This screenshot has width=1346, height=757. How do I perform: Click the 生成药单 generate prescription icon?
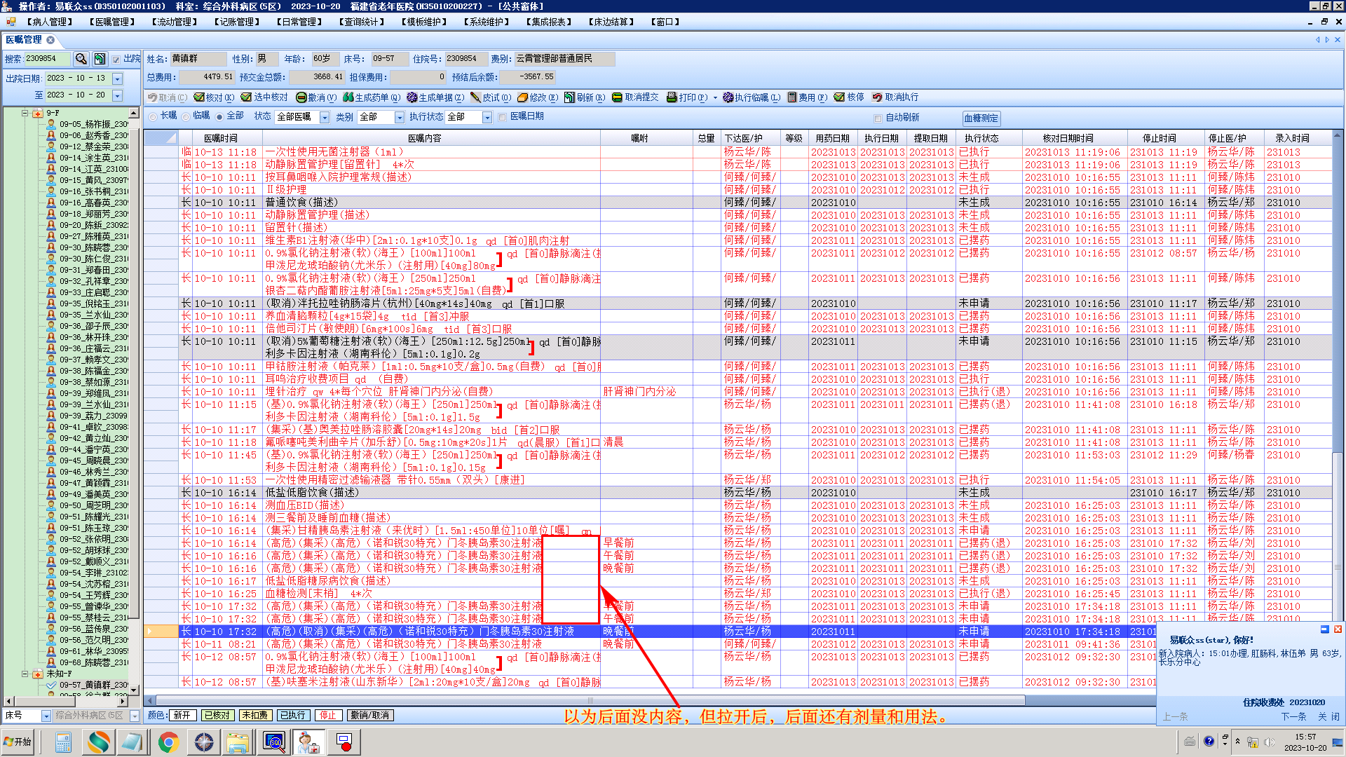348,97
